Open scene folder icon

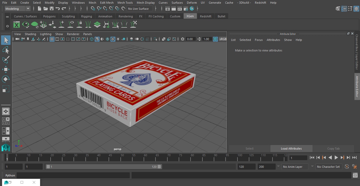coord(46,9)
